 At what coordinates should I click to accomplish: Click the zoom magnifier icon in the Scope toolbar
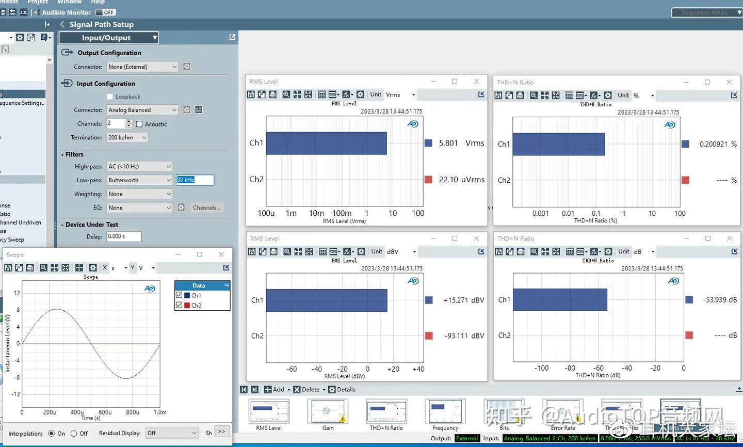point(43,267)
